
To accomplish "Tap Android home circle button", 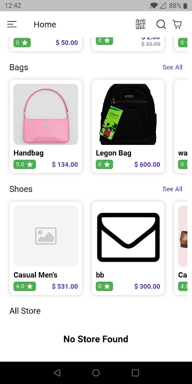I will [96, 373].
